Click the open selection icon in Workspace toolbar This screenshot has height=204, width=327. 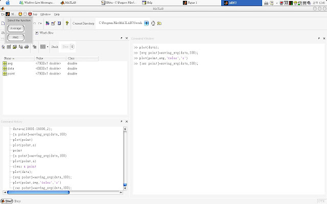pyautogui.click(x=9, y=47)
